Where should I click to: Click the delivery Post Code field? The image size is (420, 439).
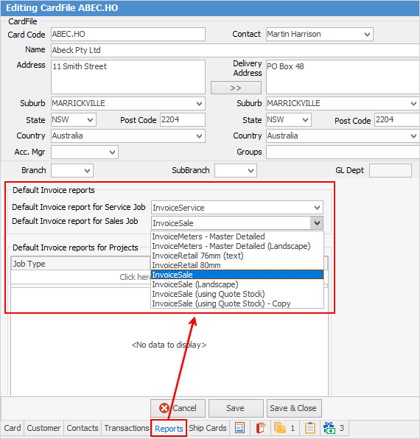pos(397,120)
